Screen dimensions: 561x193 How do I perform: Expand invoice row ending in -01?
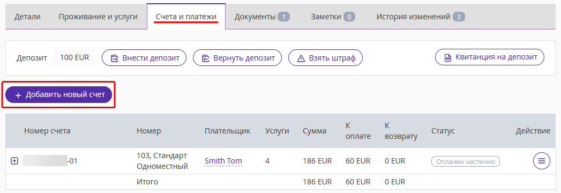click(x=14, y=161)
